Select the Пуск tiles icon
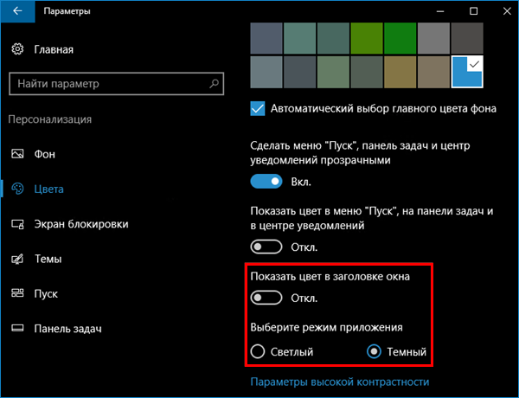The width and height of the screenshot is (519, 398). [17, 293]
